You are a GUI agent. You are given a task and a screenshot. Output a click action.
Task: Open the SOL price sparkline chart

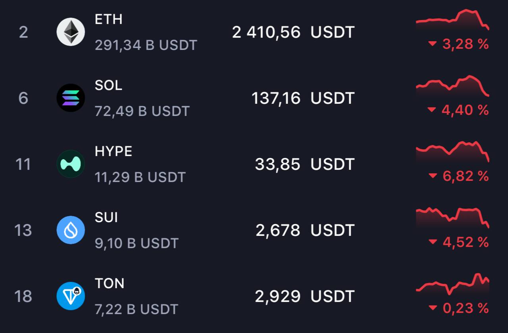click(452, 86)
